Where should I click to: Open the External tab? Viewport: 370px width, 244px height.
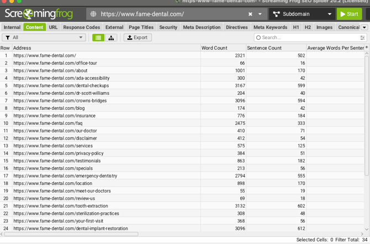[114, 27]
